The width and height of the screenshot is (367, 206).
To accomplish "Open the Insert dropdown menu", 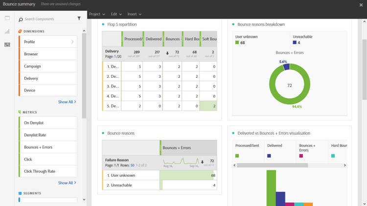I will (x=135, y=14).
